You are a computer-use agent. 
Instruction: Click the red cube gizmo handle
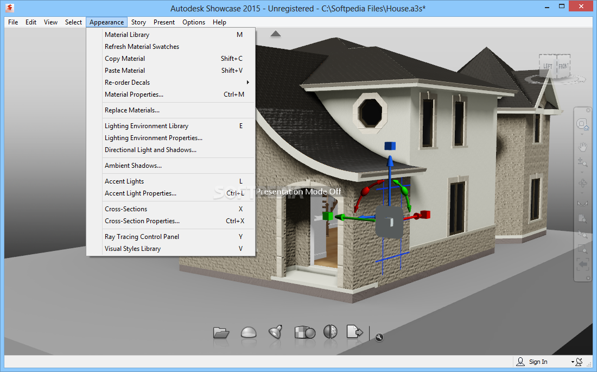[425, 215]
